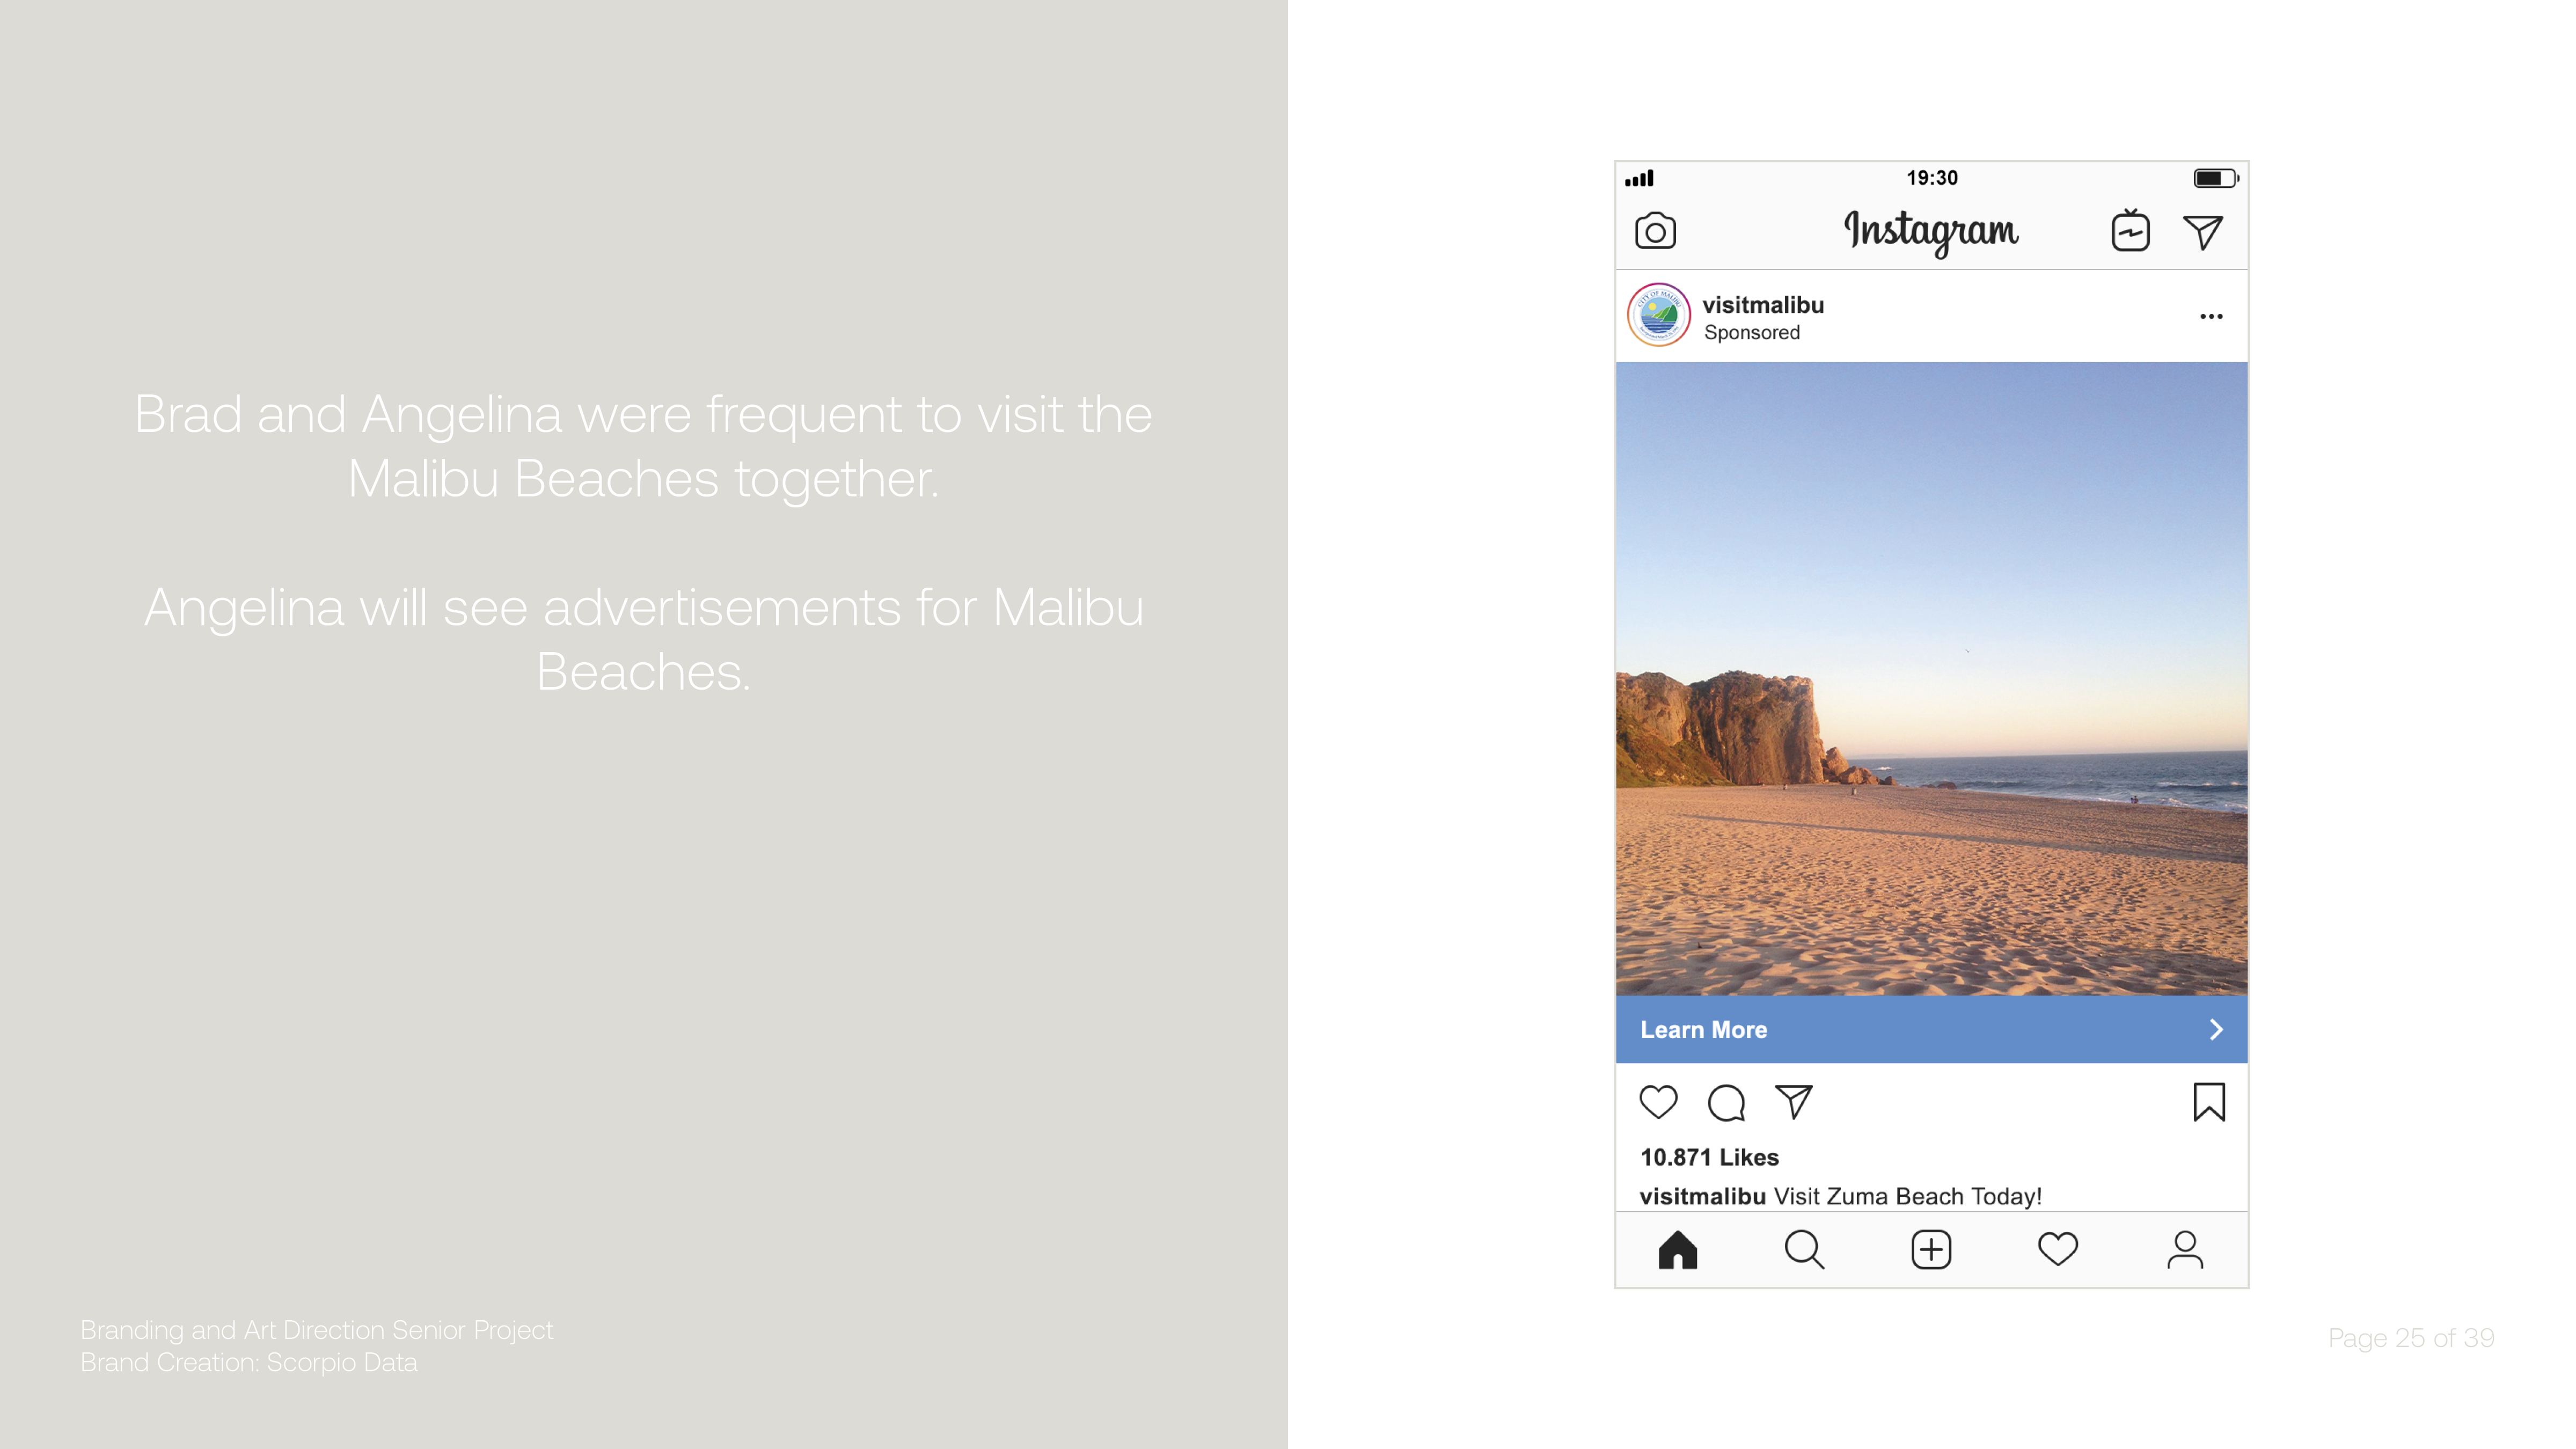Open the camera icon in Instagram header
Screen dimensions: 2576x1449
click(x=1655, y=231)
